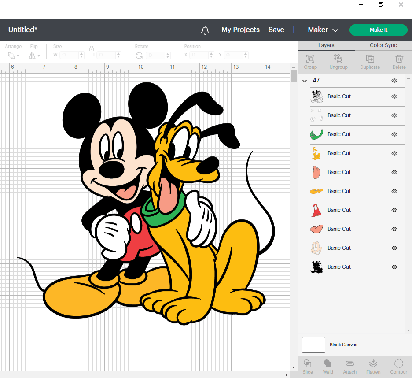Click the Delete trash icon

399,59
